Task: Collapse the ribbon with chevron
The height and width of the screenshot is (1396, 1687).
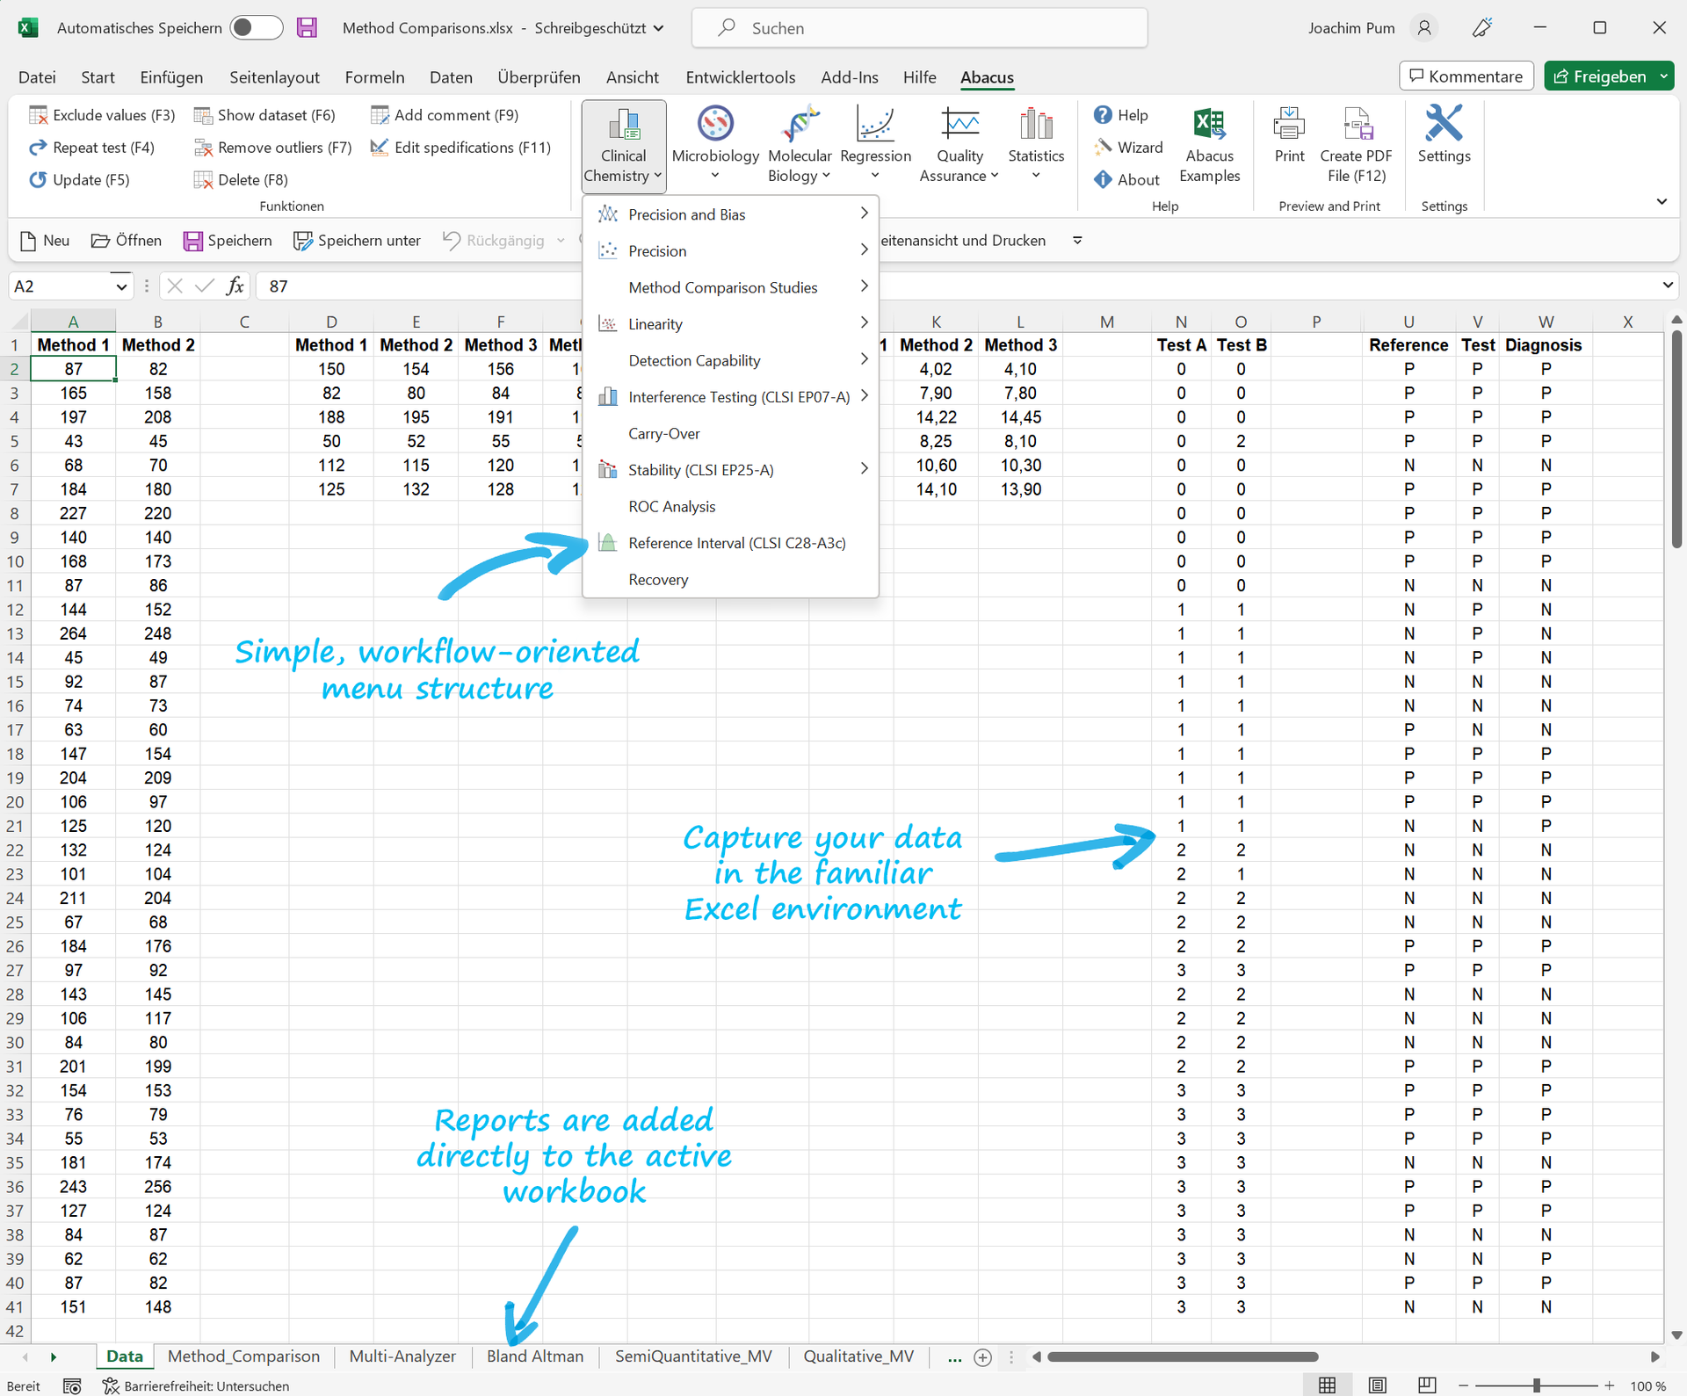Action: 1662,202
